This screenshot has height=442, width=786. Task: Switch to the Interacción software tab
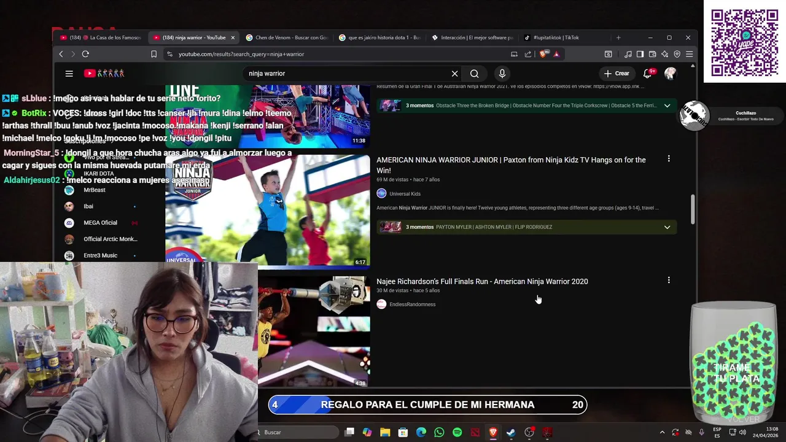pos(472,37)
